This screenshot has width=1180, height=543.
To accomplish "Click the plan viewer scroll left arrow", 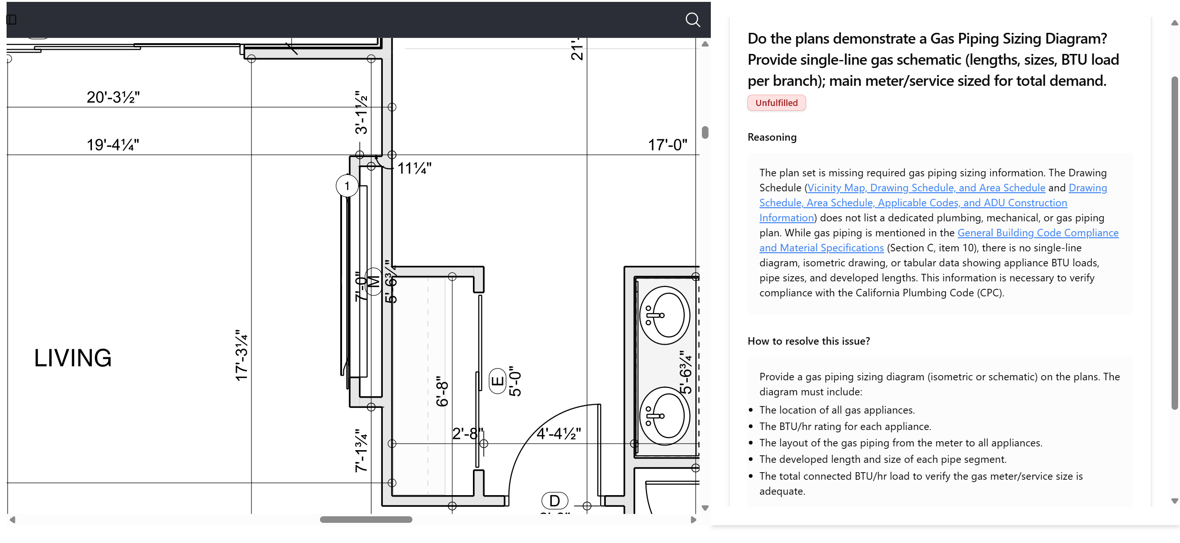I will click(x=13, y=520).
